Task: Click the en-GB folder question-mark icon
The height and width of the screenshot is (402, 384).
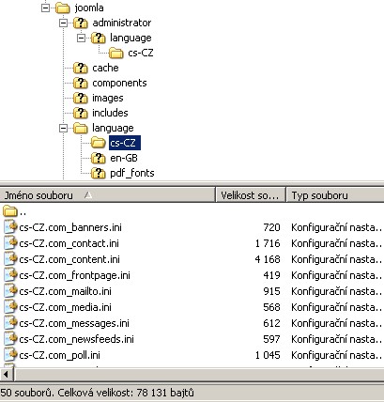Action: [x=99, y=158]
